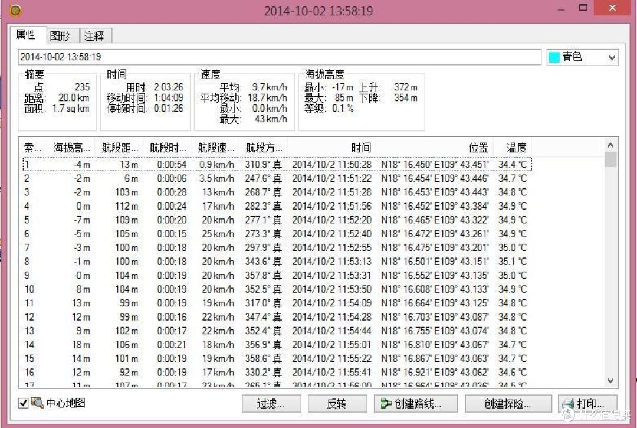Click the track name input field
Image resolution: width=637 pixels, height=428 pixels.
point(280,57)
